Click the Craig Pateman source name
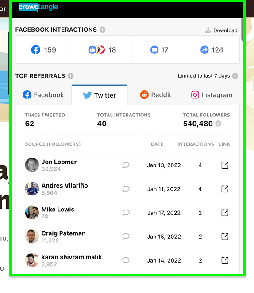Screen dimensions: 254x293 (x=63, y=233)
